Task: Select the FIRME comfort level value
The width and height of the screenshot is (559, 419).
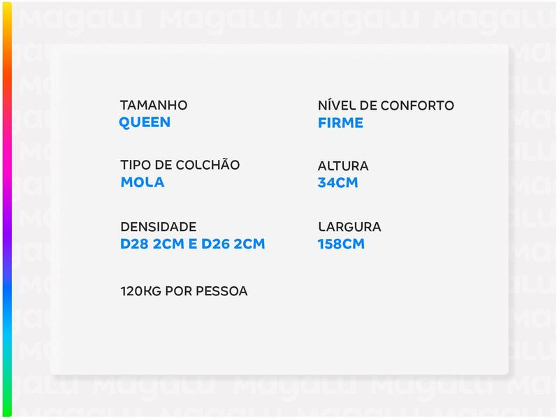Action: point(340,123)
